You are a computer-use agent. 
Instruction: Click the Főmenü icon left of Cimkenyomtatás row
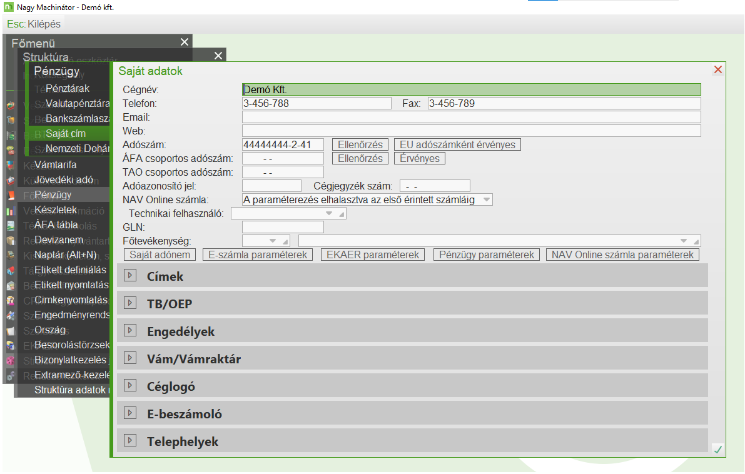pyautogui.click(x=11, y=301)
